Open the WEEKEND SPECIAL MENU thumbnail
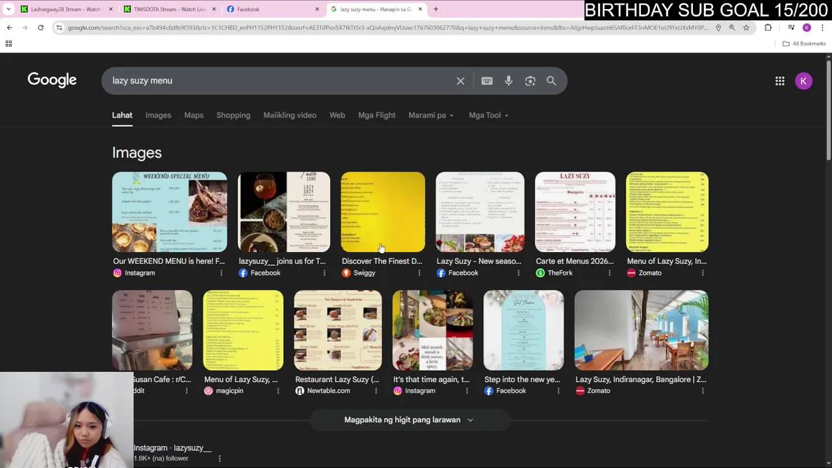This screenshot has width=832, height=468. pos(170,212)
